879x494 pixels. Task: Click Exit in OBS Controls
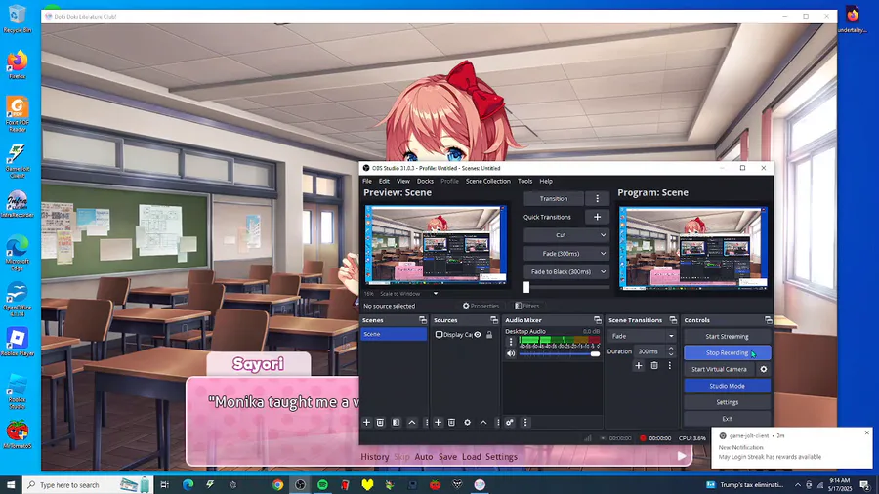(x=727, y=419)
